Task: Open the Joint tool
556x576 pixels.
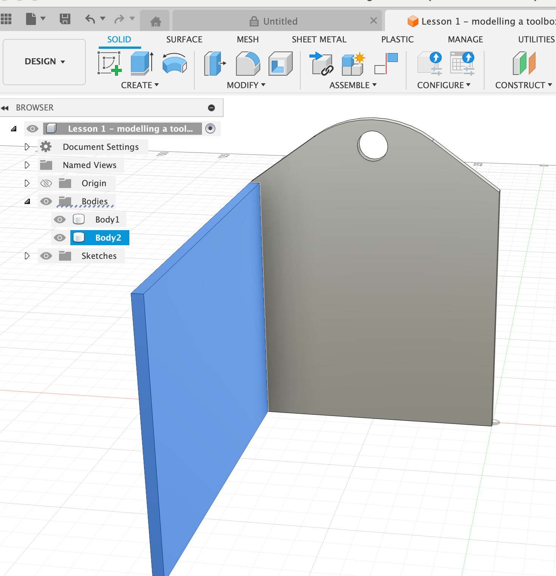Action: (386, 64)
